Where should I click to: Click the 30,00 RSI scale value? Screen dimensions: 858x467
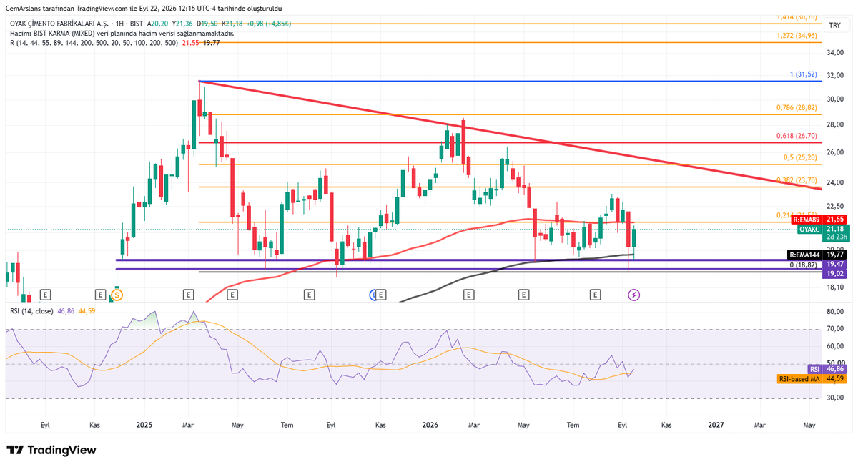pyautogui.click(x=835, y=398)
